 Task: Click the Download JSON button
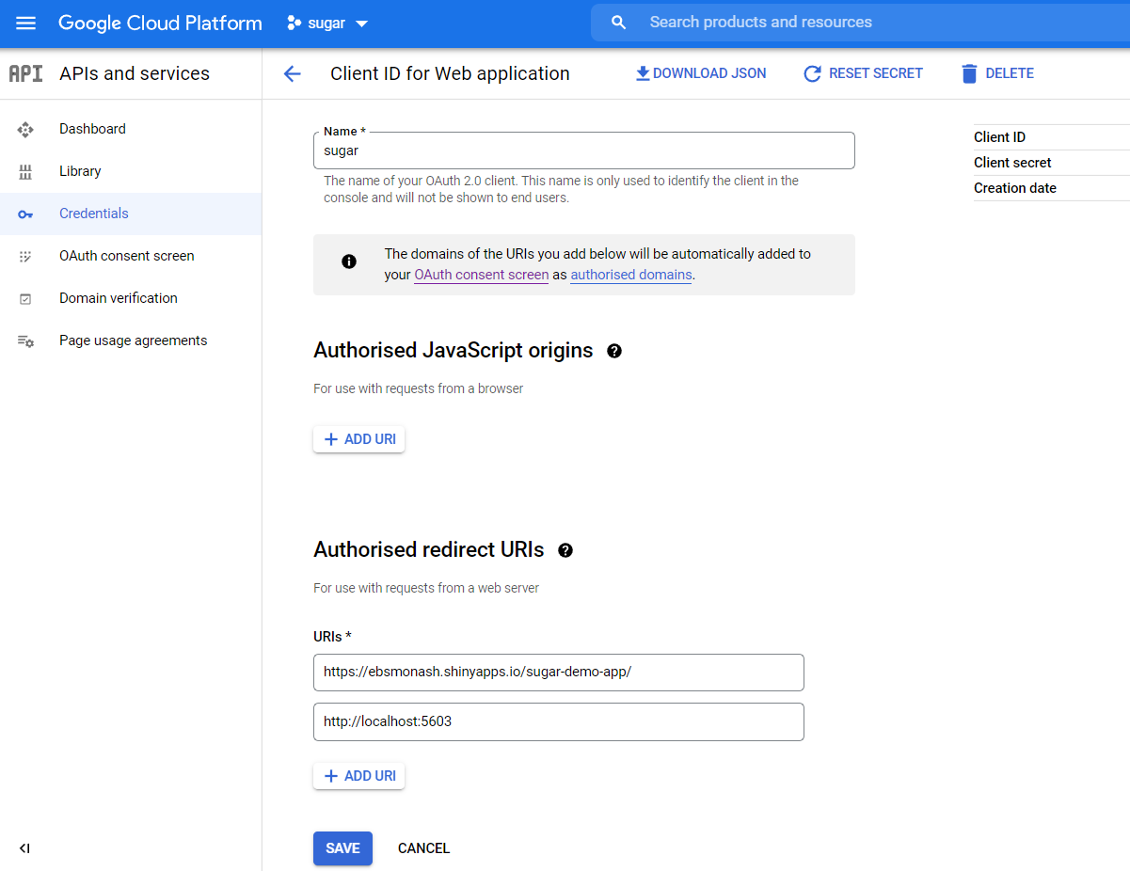tap(701, 73)
